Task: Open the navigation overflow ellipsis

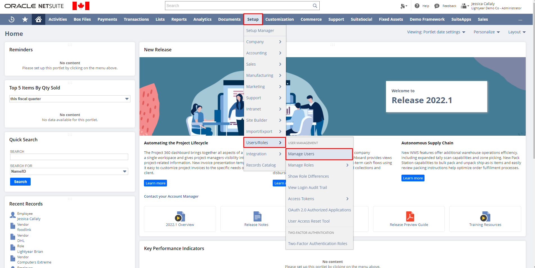Action: [520, 20]
